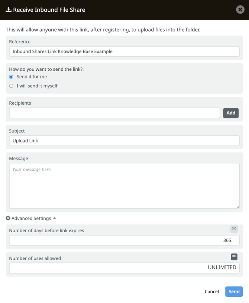This screenshot has width=249, height=303.
Task: Click the days before link expires field
Action: click(124, 240)
